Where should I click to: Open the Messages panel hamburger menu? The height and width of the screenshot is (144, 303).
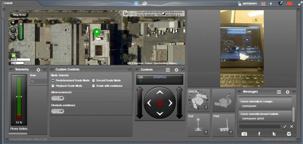pyautogui.click(x=279, y=92)
